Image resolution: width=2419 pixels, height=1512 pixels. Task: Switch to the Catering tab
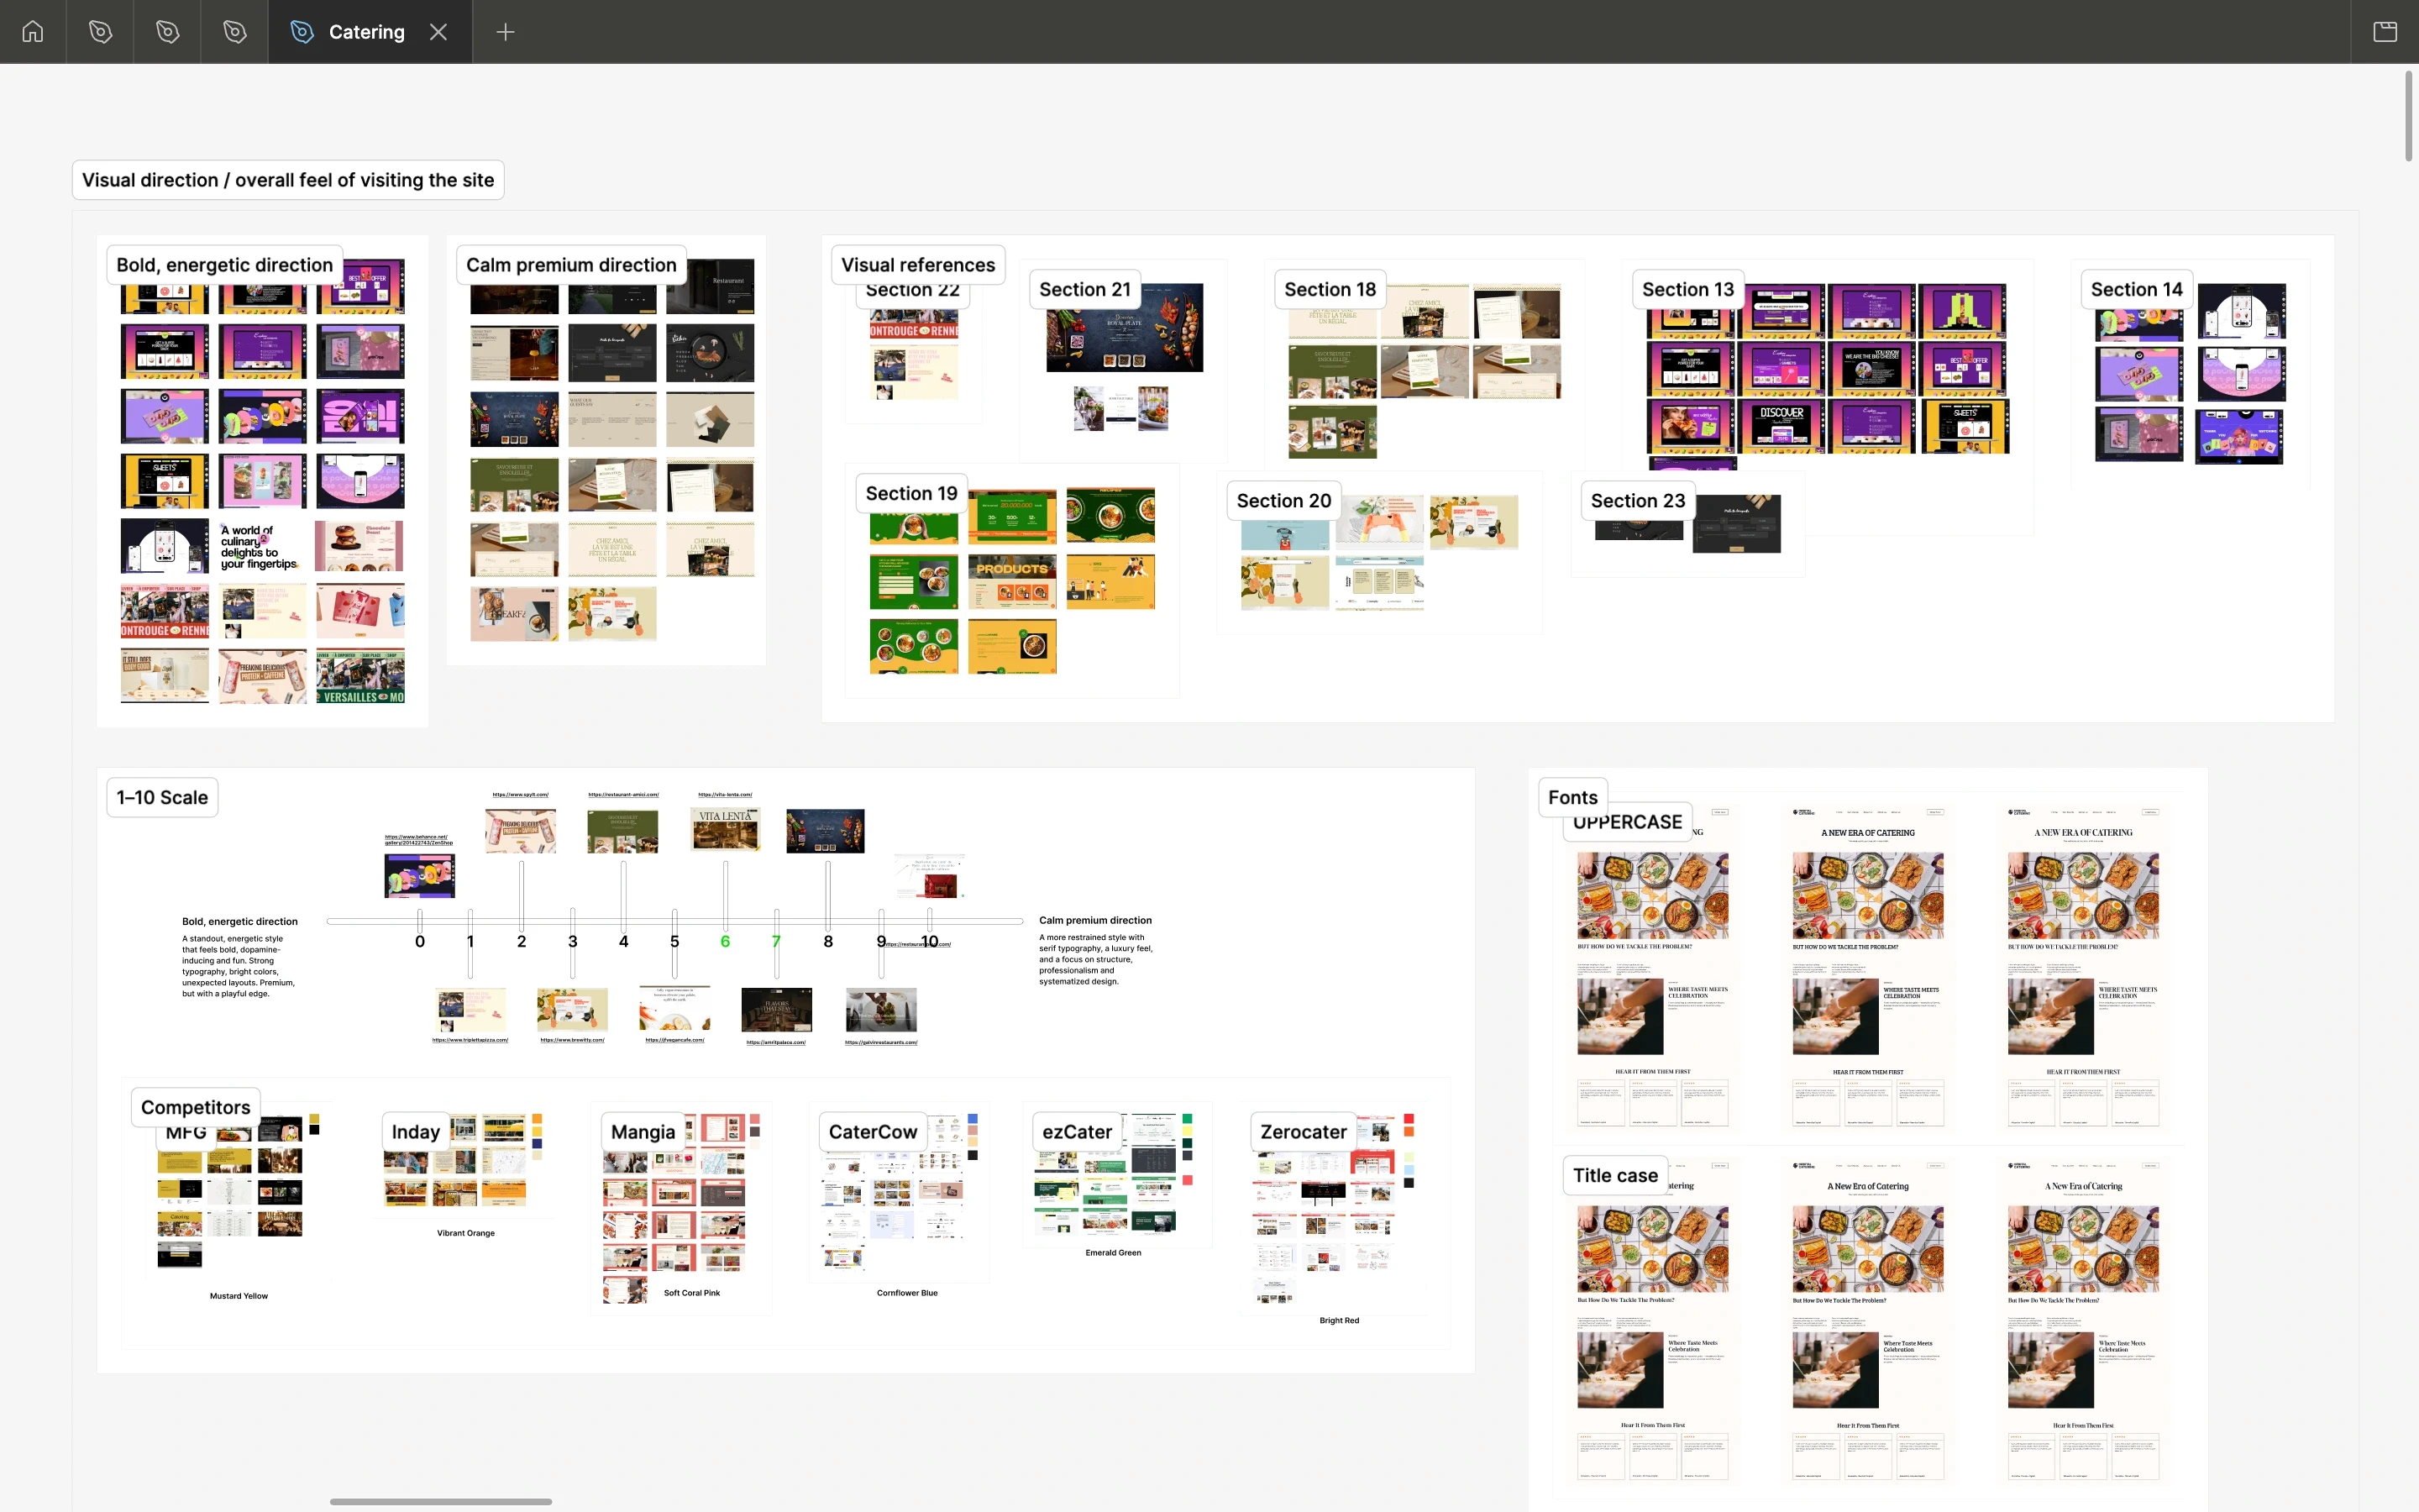coord(366,32)
